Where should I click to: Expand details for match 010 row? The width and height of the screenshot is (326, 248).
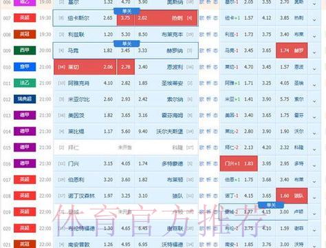[314, 69]
